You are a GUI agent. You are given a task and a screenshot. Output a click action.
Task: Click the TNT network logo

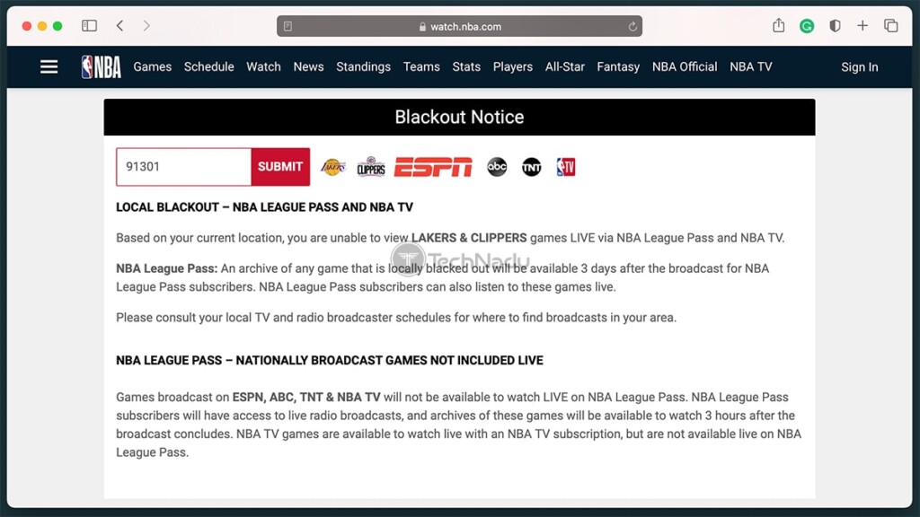(532, 167)
